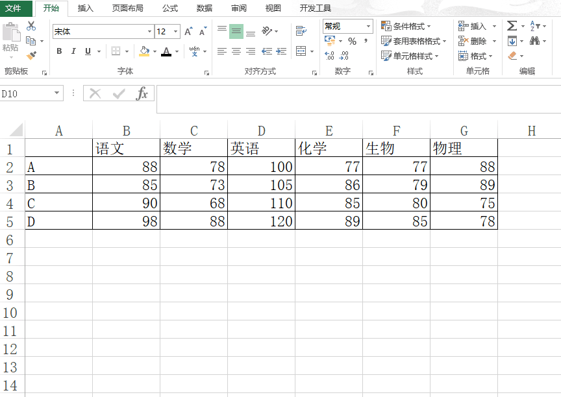561x397 pixels.
Task: Switch to the 开发工具 ribbon tab
Action: tap(315, 8)
